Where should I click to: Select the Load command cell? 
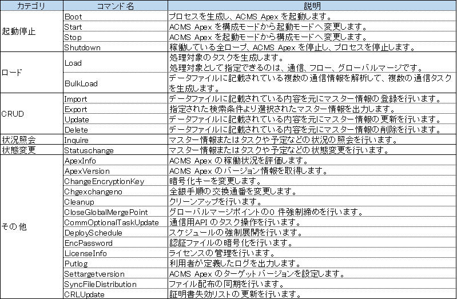tap(115, 62)
